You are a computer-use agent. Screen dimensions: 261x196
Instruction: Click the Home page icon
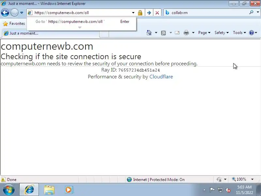tap(149, 33)
